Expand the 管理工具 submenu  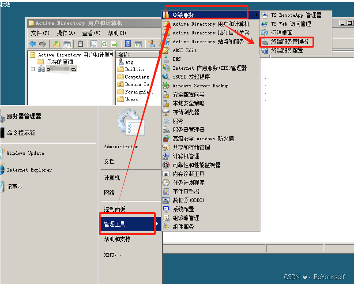(131, 224)
